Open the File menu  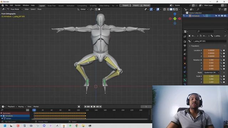6,5
